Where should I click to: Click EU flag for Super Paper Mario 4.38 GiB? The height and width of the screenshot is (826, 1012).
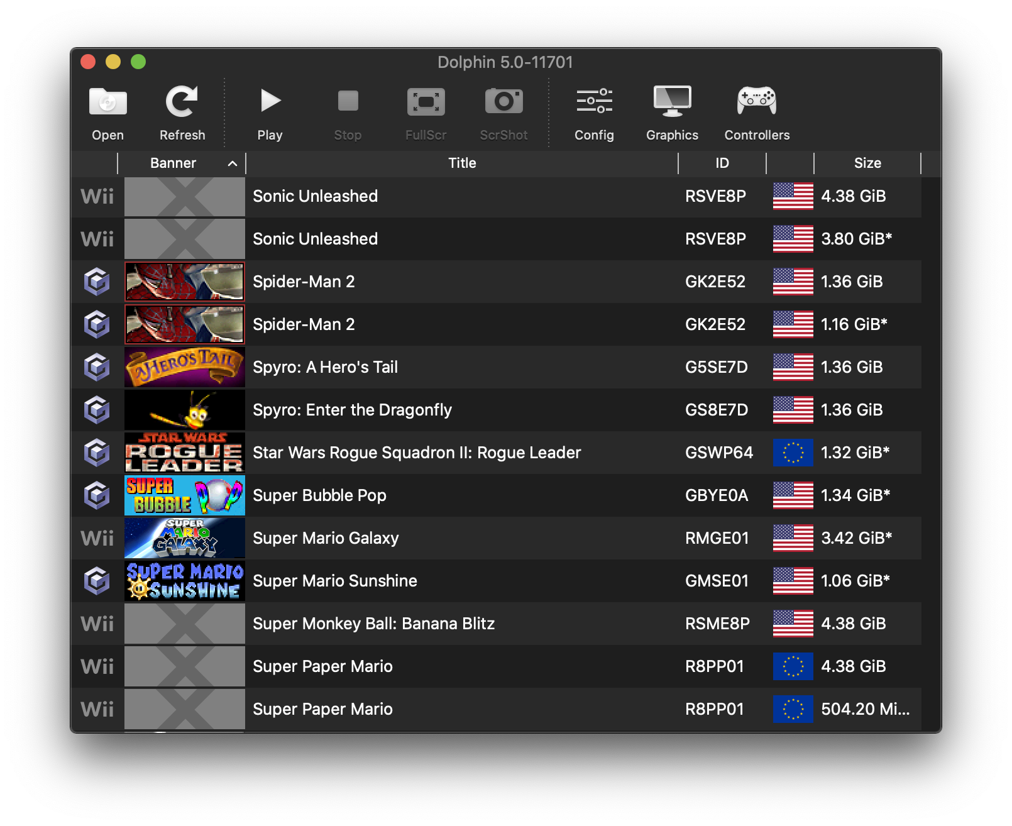pyautogui.click(x=793, y=666)
